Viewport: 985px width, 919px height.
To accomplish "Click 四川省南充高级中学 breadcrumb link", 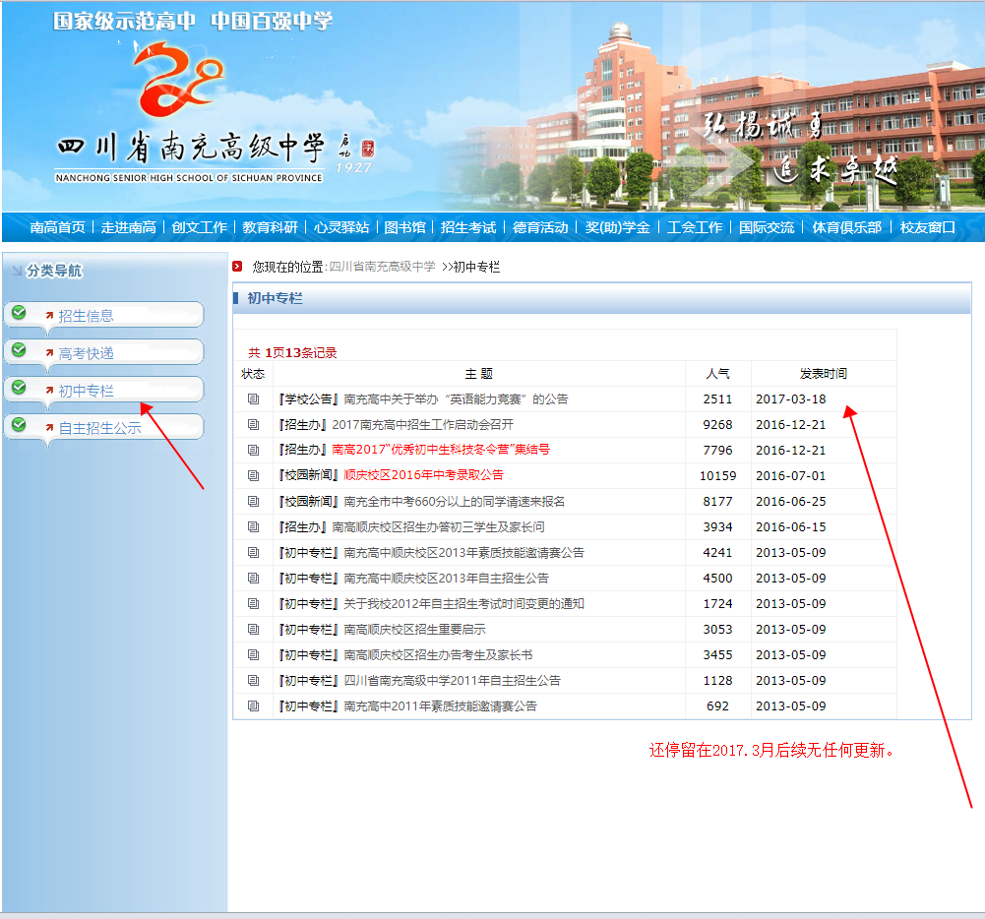I will click(x=382, y=267).
